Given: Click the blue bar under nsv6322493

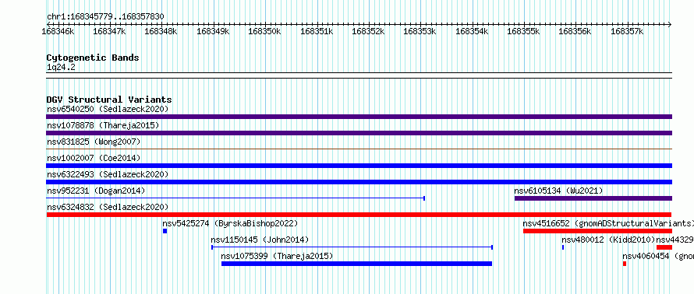Looking at the screenshot, I should tap(359, 182).
